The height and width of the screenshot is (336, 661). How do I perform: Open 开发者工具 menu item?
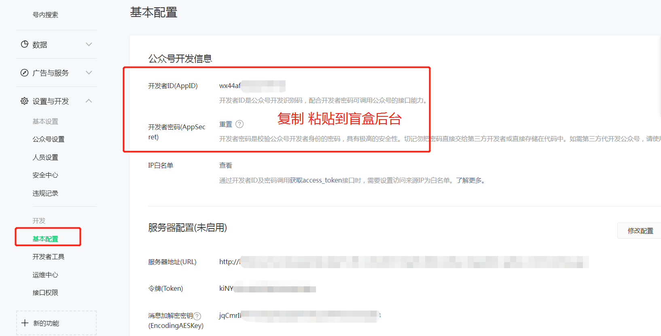click(49, 256)
